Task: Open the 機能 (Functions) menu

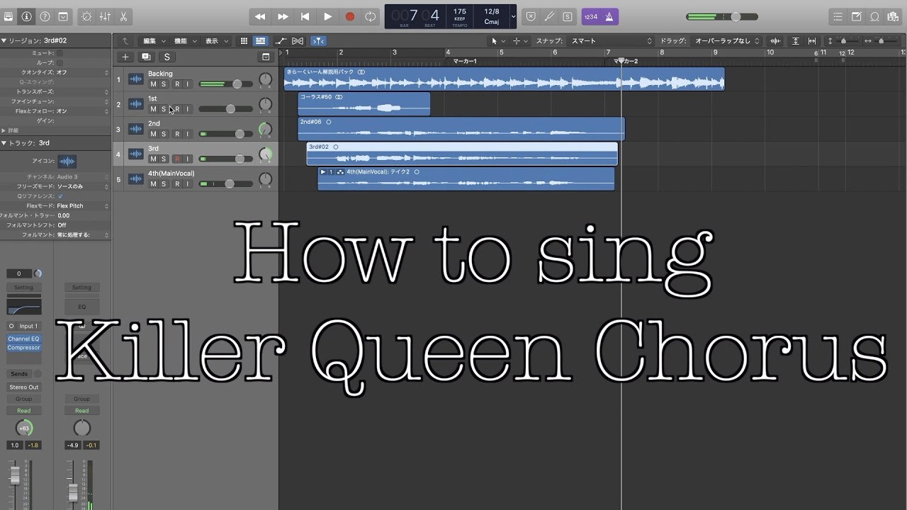Action: (x=185, y=41)
